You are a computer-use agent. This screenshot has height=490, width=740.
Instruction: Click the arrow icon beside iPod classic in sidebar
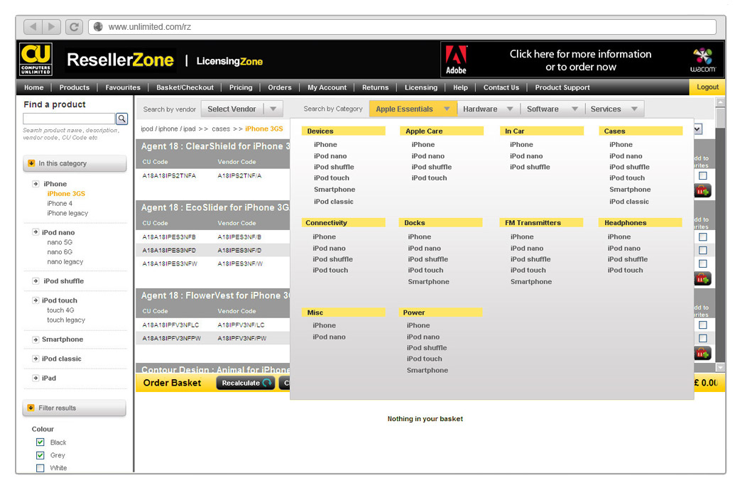tap(36, 359)
